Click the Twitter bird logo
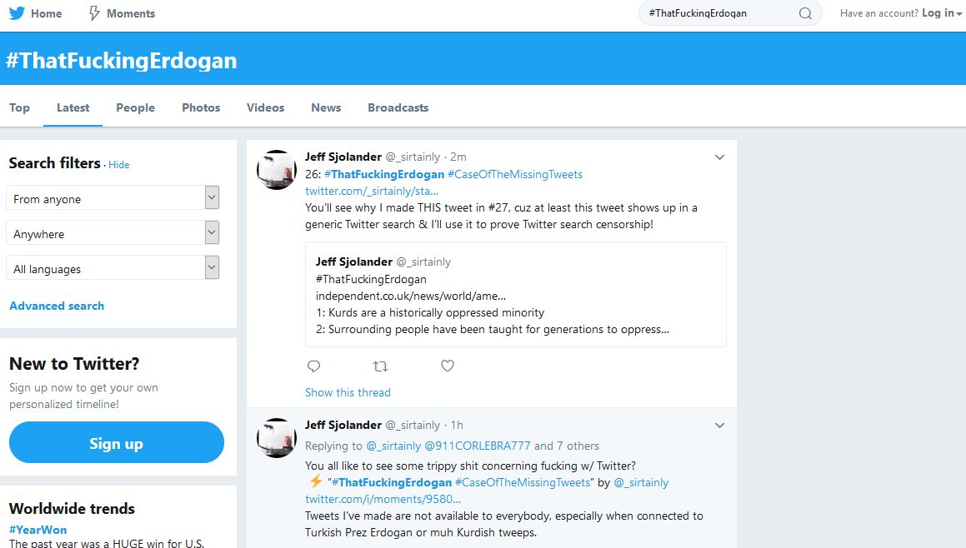The image size is (966, 548). (x=17, y=13)
